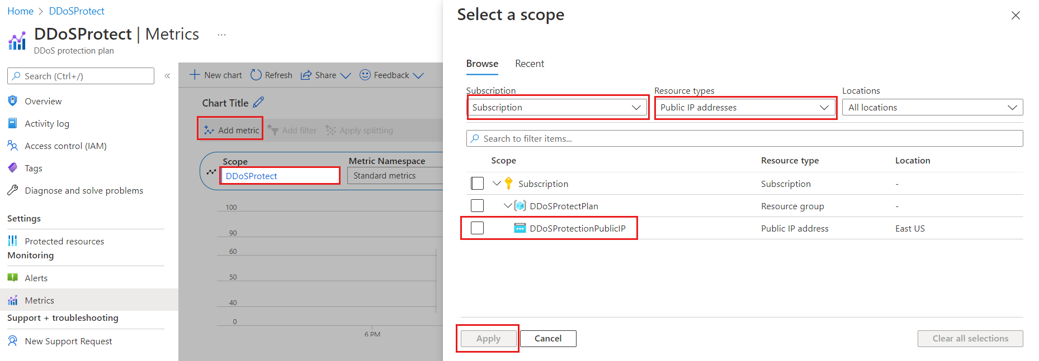Open the Resource types dropdown
This screenshot has width=1039, height=361.
(x=745, y=108)
